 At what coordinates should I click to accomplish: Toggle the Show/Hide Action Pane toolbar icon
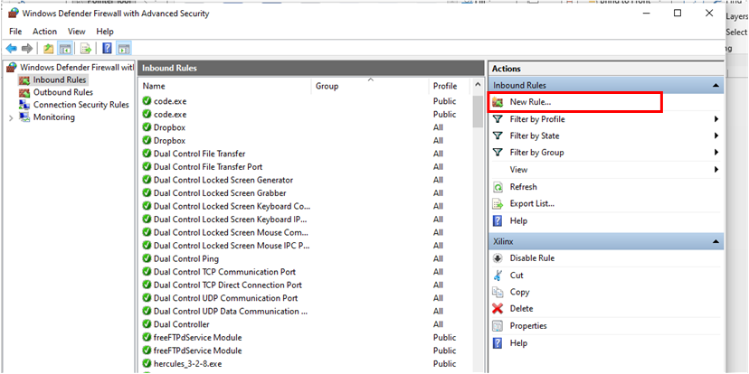(124, 48)
